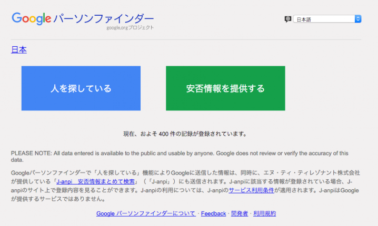
Task: Click the blue 人を探している button
Action: click(x=81, y=88)
